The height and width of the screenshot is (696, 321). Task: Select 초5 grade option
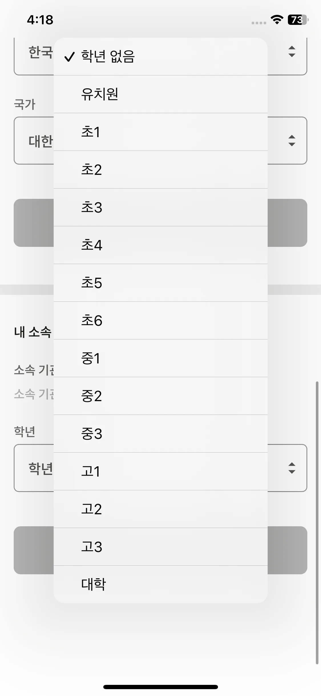160,283
